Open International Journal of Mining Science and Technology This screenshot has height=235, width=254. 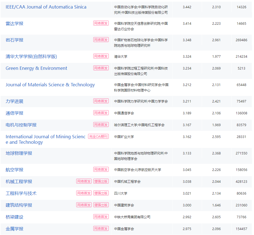point(45,139)
